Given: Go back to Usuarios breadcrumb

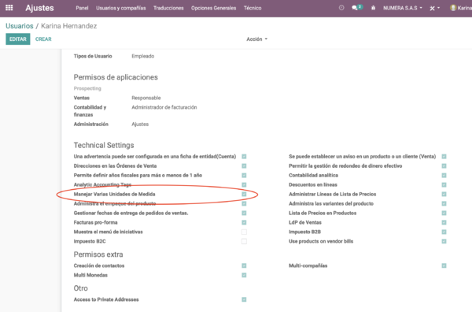Looking at the screenshot, I should coord(19,26).
